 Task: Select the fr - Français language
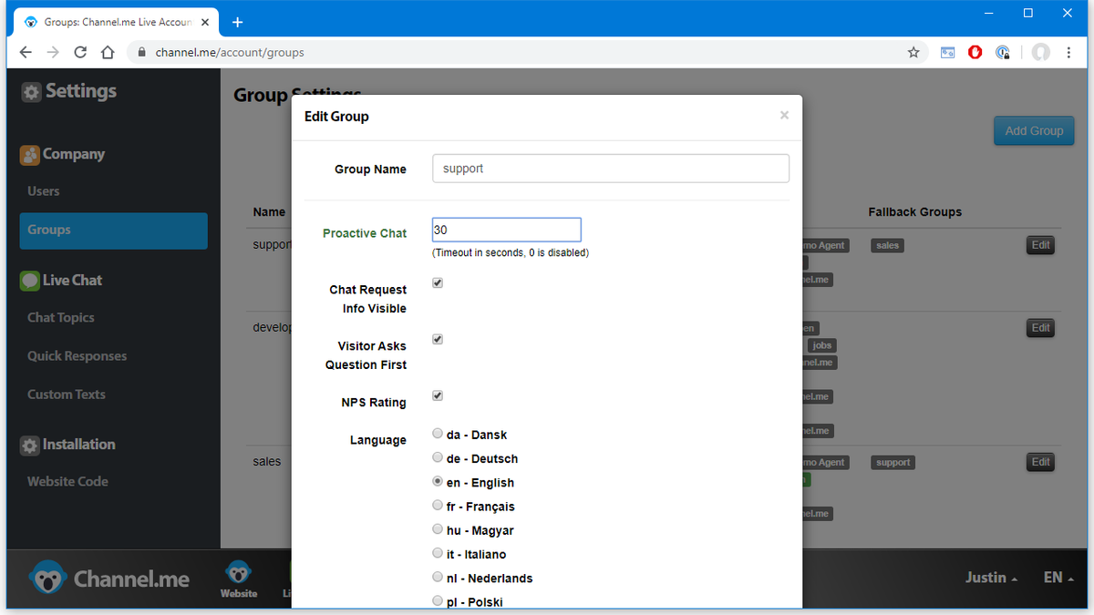(438, 505)
